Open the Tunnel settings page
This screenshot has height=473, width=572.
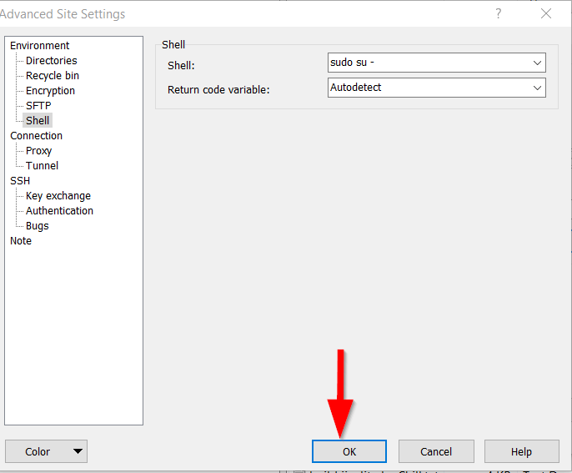pos(42,166)
